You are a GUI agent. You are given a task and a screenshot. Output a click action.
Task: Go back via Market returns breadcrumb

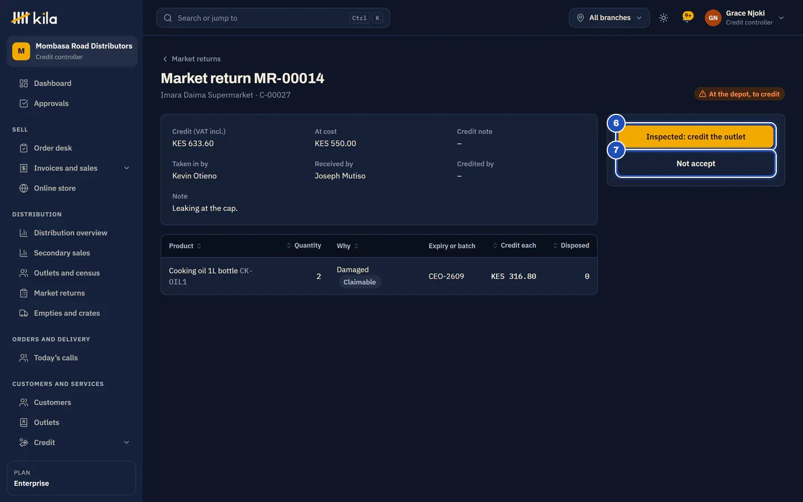tap(191, 59)
